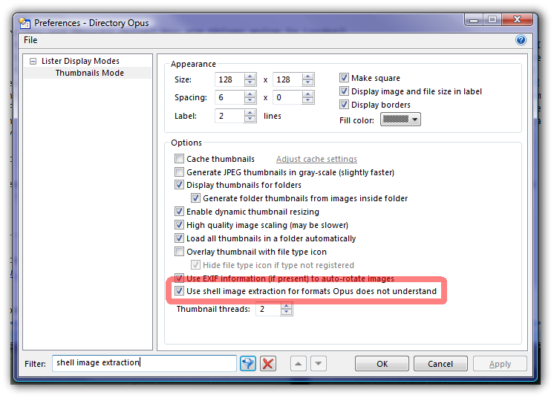Clear the filter with the red X icon
The height and width of the screenshot is (398, 554).
coord(268,364)
